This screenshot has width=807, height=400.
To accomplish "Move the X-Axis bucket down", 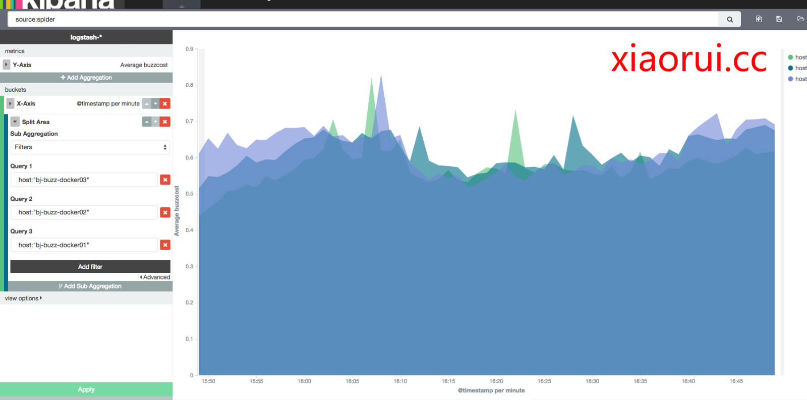I will click(x=156, y=104).
